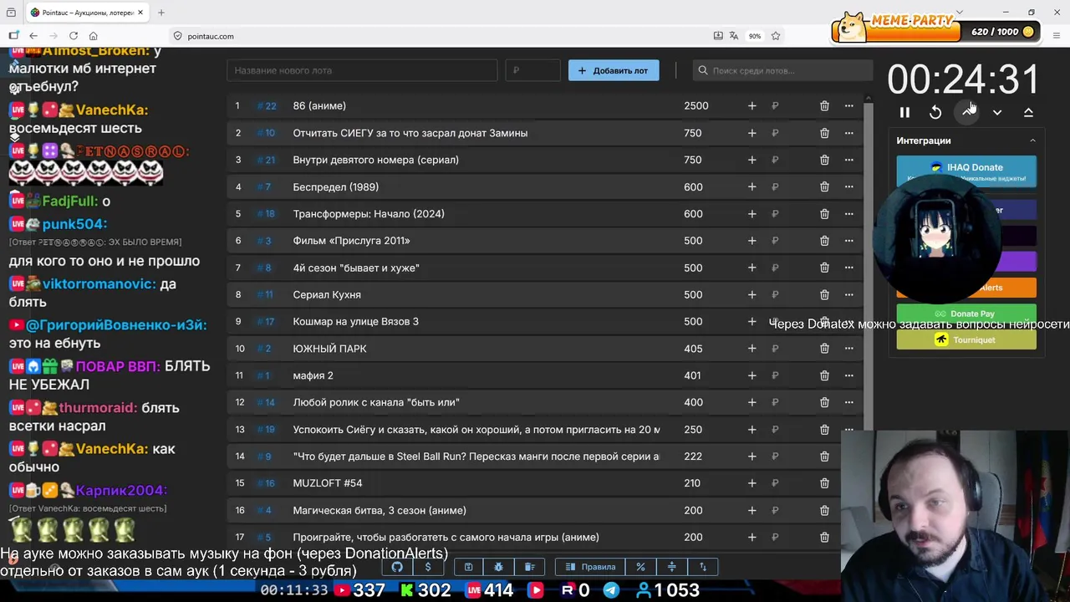
Task: Click clear list trash icon in toolbar
Action: pos(529,567)
